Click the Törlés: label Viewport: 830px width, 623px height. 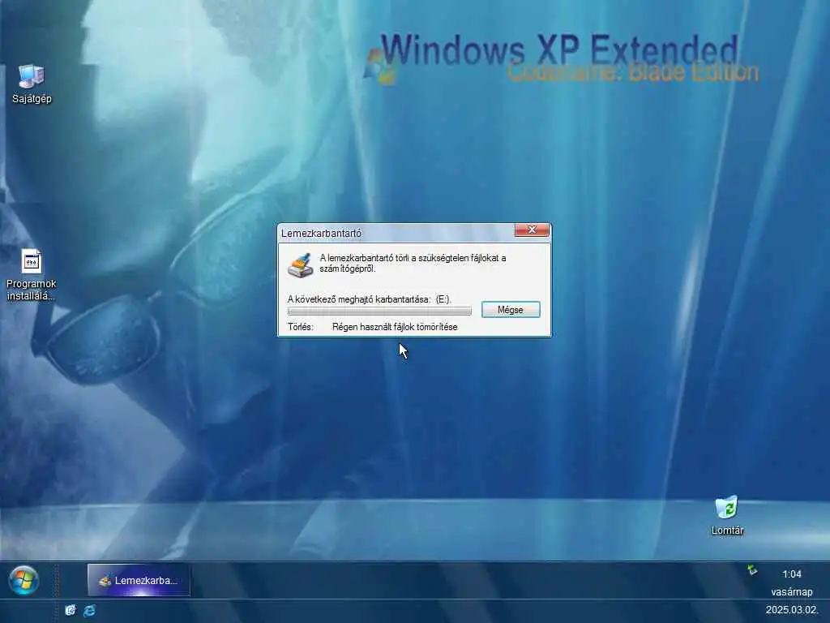point(300,327)
